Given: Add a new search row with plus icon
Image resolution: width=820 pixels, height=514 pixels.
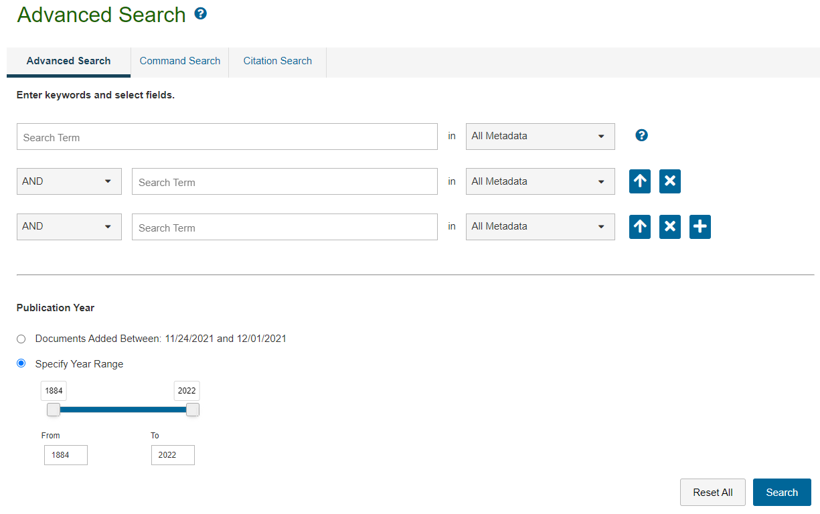Looking at the screenshot, I should tap(700, 227).
